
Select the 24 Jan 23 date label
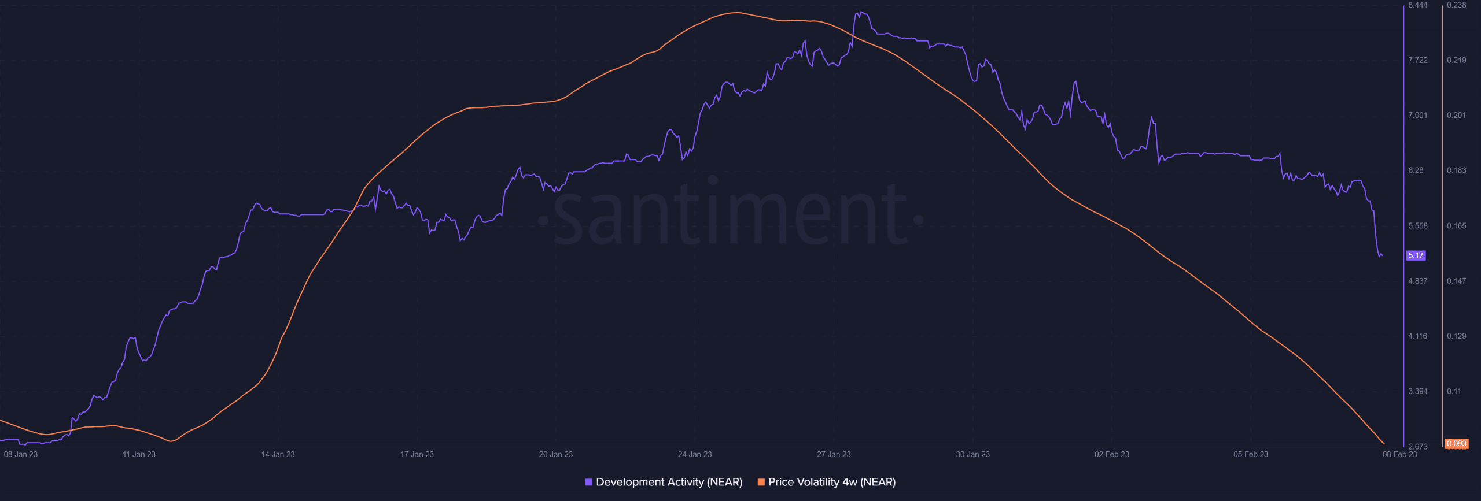pyautogui.click(x=695, y=454)
